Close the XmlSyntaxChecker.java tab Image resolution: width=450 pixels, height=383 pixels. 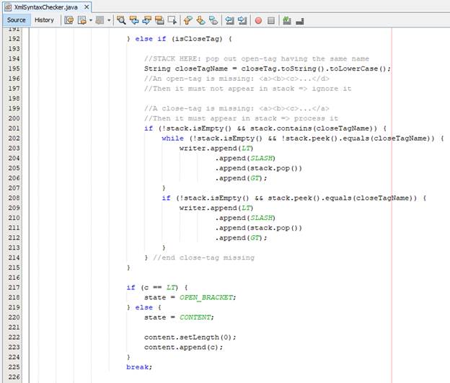(x=87, y=7)
